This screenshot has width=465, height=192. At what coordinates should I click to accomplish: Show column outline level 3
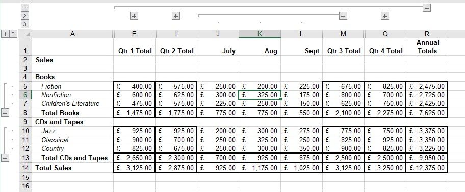pyautogui.click(x=25, y=24)
